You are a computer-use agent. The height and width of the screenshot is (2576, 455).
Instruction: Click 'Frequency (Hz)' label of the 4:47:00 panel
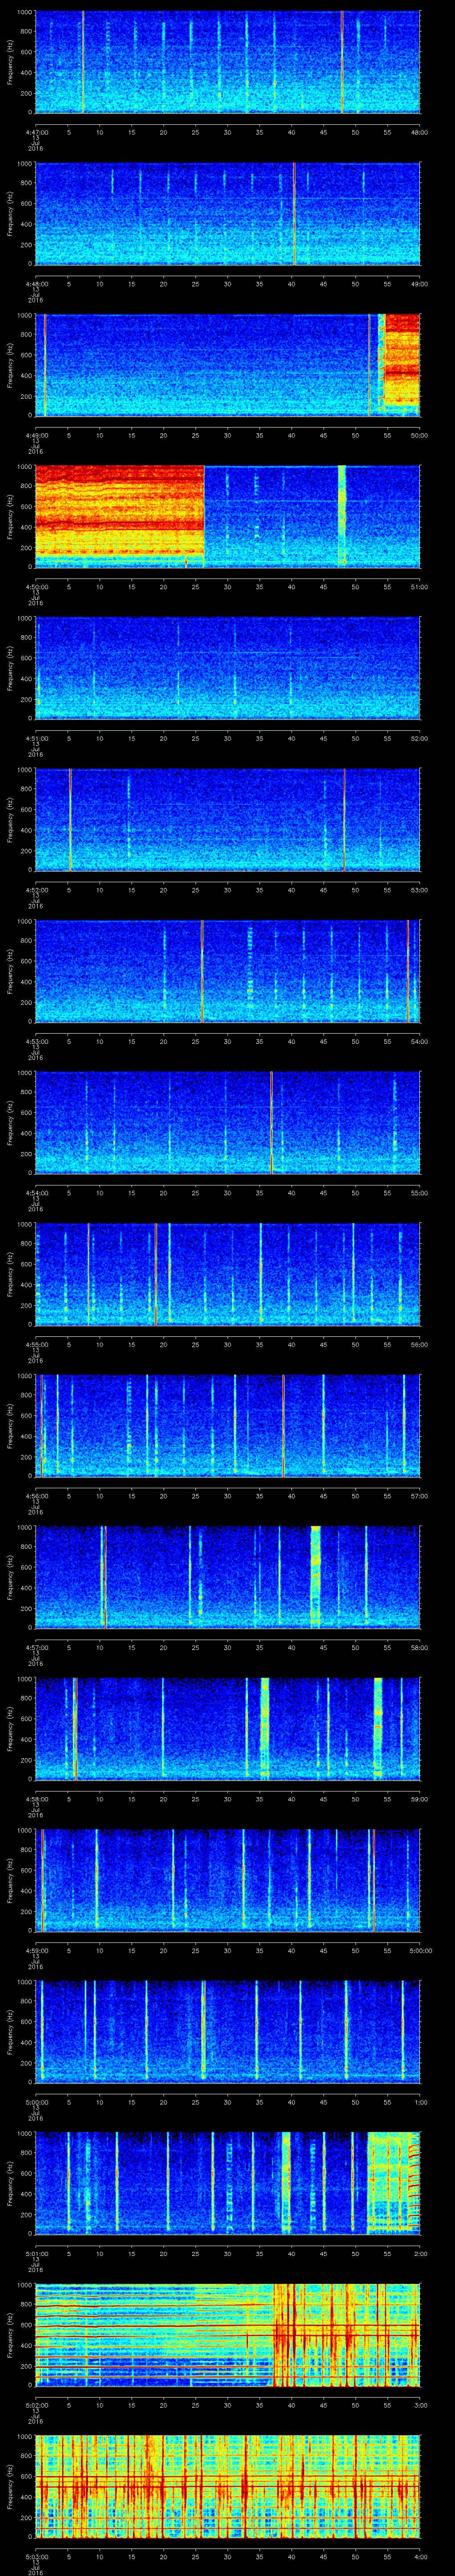pyautogui.click(x=11, y=62)
